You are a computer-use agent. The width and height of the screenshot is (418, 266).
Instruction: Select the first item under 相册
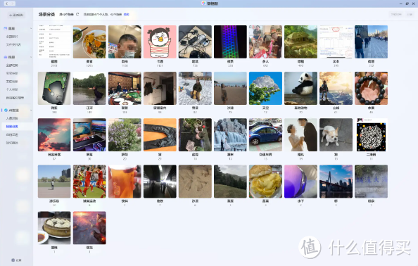12,65
